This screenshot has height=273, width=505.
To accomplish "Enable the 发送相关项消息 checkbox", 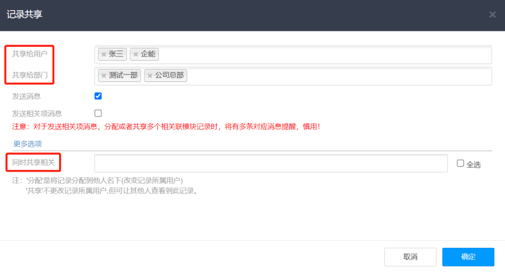I will tap(98, 114).
